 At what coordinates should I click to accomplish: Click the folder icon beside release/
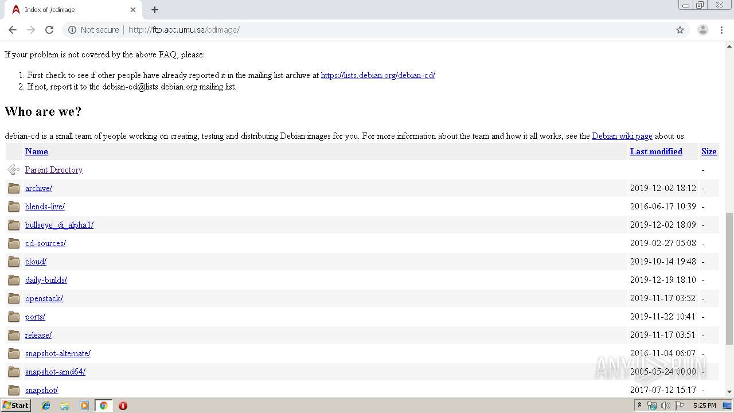point(14,335)
